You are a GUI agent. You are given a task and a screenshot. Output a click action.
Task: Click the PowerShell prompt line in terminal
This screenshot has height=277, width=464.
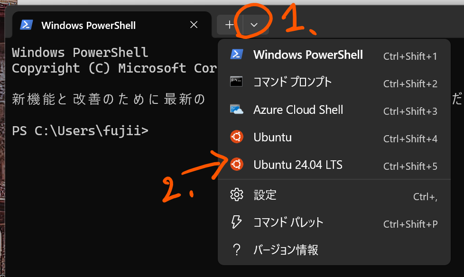[80, 131]
